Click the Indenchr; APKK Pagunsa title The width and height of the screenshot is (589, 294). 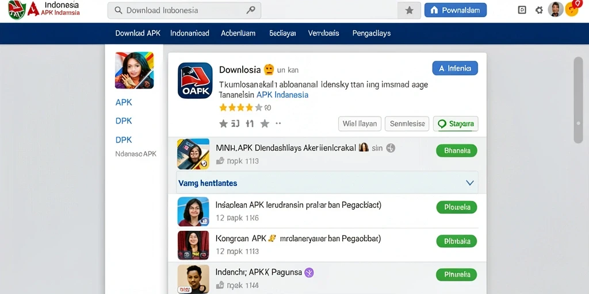click(x=259, y=272)
